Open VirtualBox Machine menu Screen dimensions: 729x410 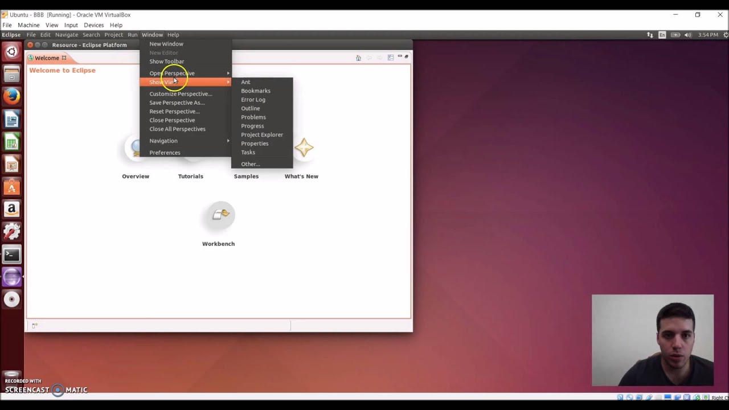(x=28, y=25)
